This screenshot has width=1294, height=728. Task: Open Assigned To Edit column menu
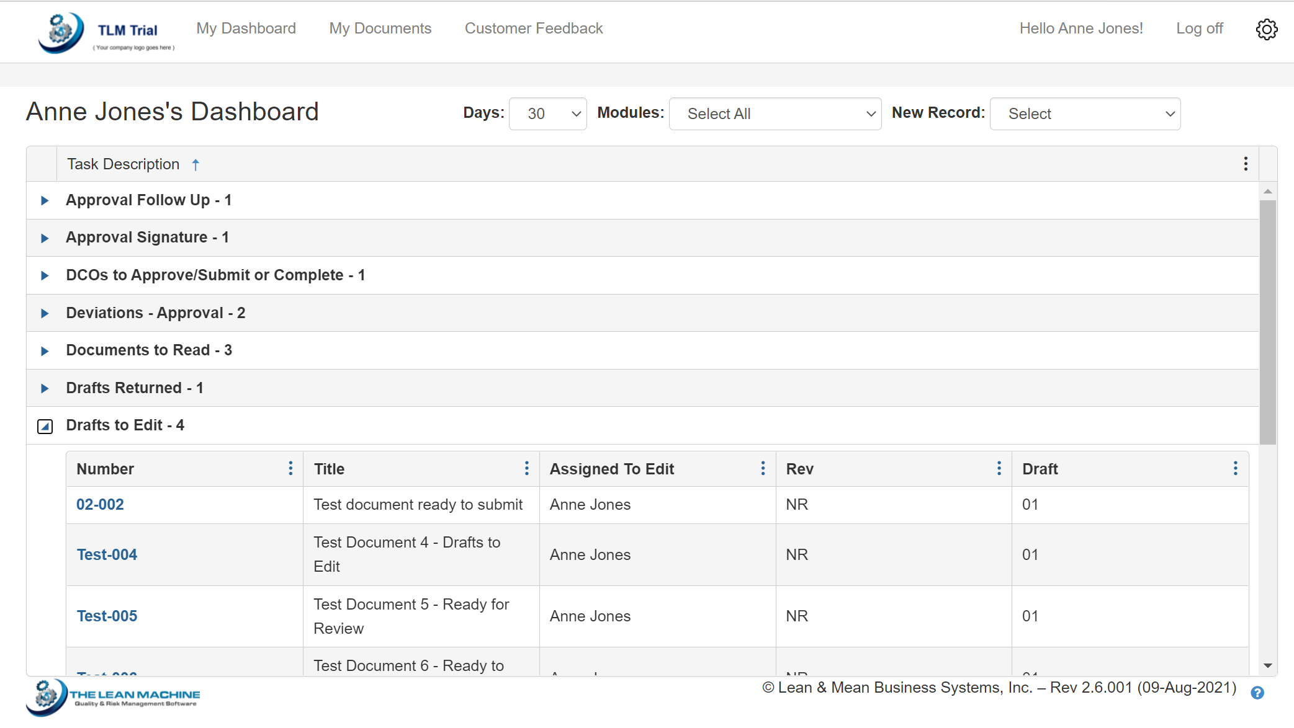click(763, 468)
